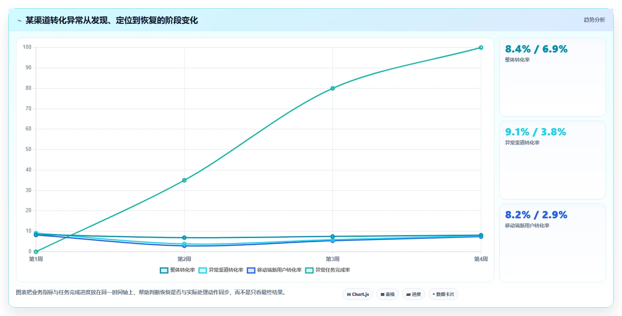
Task: Select the 整体转化率 point at 第2周
Action: coord(184,238)
